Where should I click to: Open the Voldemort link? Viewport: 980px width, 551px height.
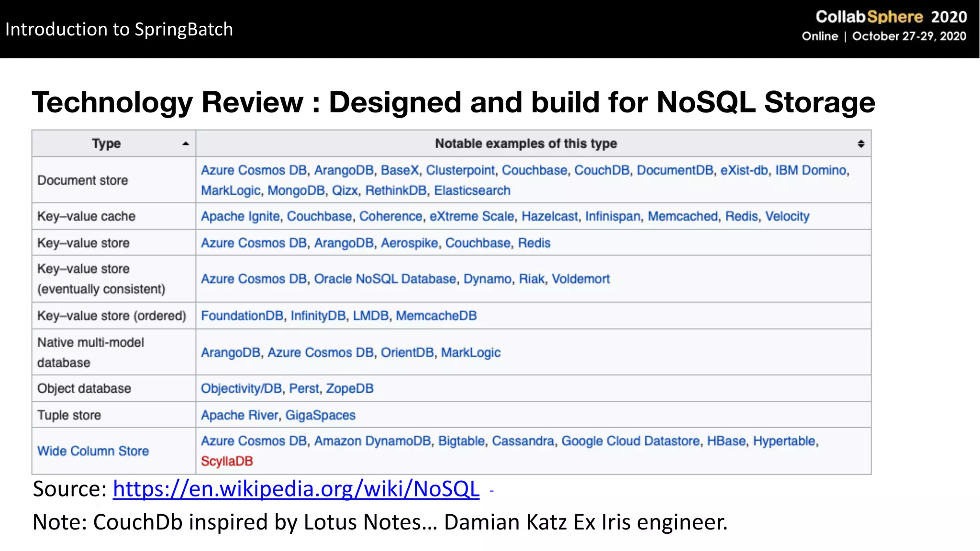coord(581,279)
